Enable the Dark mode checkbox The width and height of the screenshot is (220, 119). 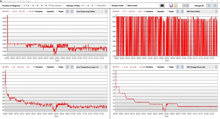click(126, 5)
